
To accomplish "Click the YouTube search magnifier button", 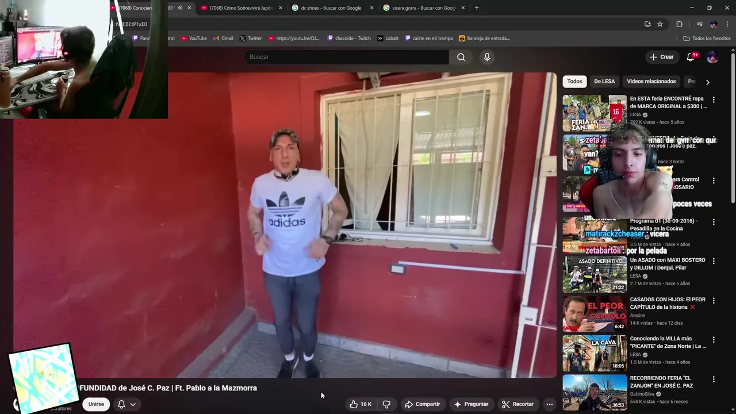I will point(461,57).
